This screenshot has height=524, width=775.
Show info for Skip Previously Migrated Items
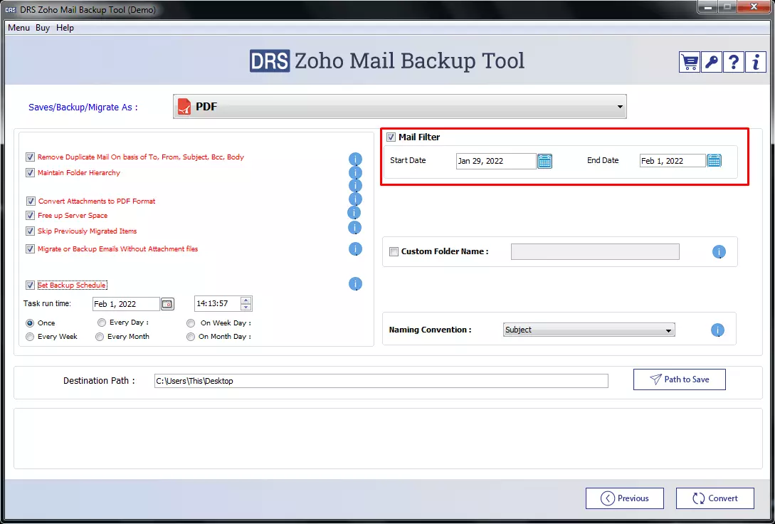point(355,228)
